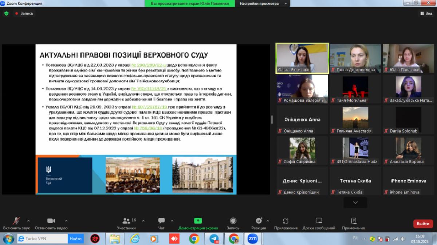
Task: Toggle camera with Остановить видео
Action: pyautogui.click(x=51, y=221)
